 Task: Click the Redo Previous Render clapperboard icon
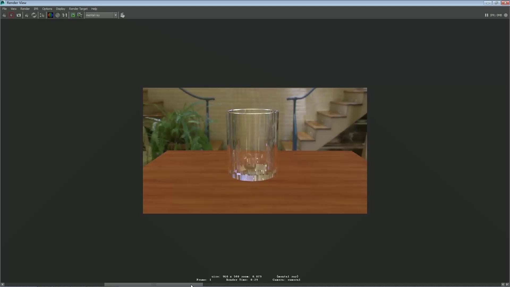tap(4, 15)
